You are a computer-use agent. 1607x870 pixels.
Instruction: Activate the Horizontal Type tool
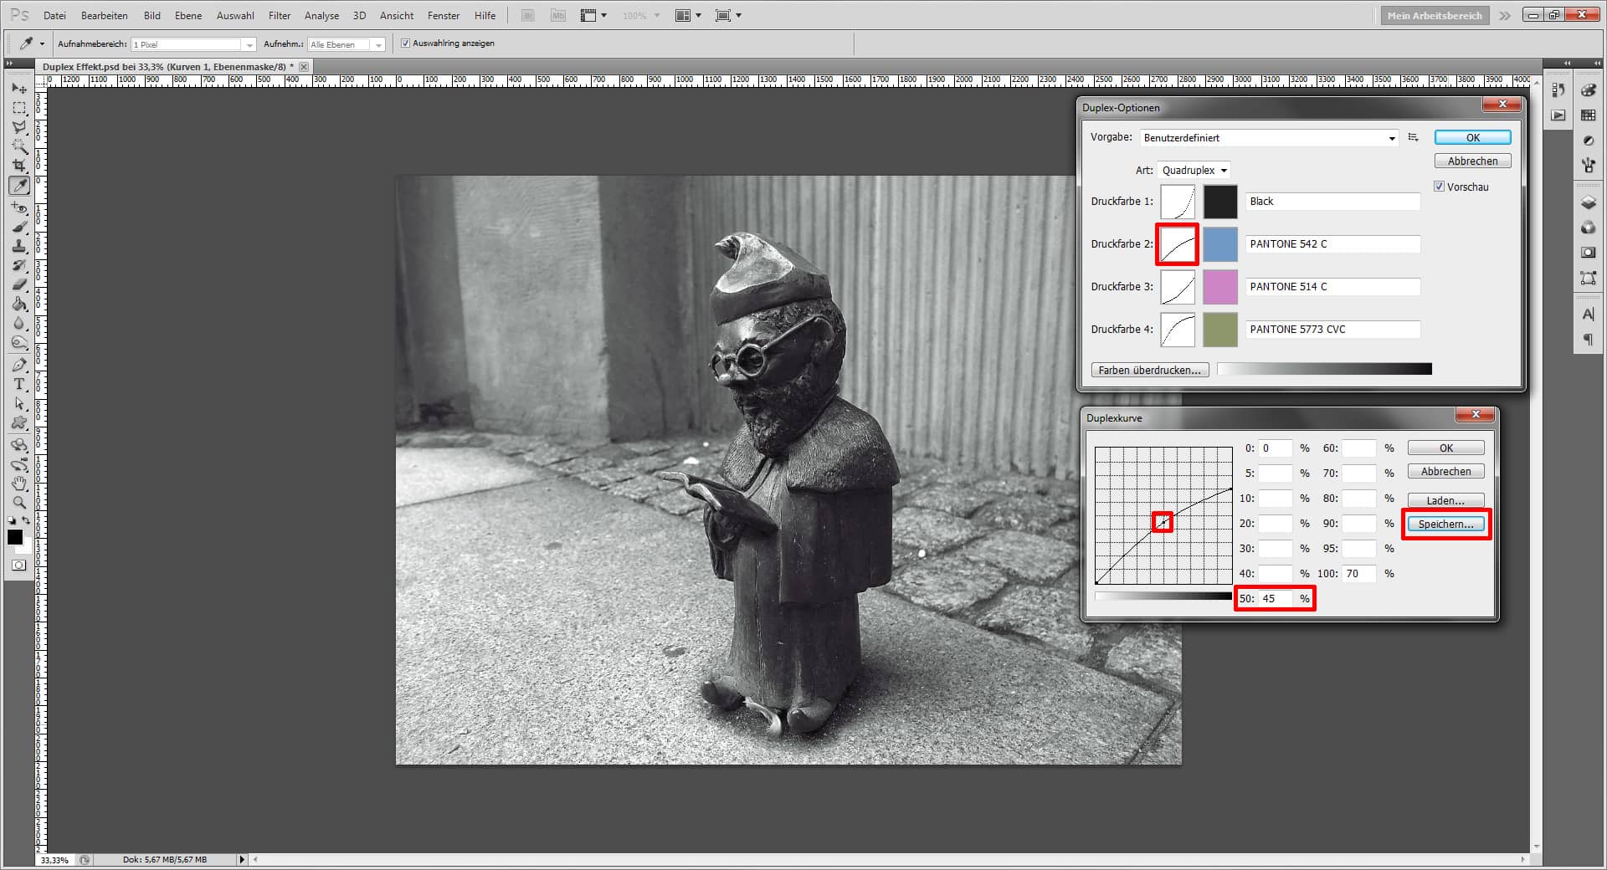pos(18,385)
